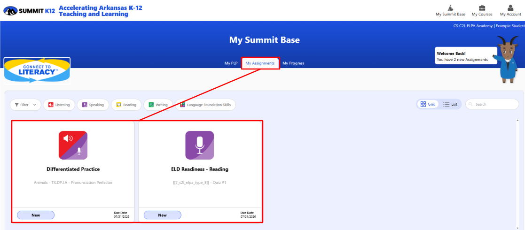This screenshot has width=525, height=230.
Task: Click the Connect to Literacy logo
Action: pyautogui.click(x=37, y=70)
